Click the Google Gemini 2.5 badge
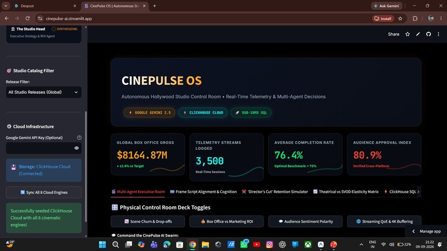This screenshot has height=251, width=447. tap(149, 112)
